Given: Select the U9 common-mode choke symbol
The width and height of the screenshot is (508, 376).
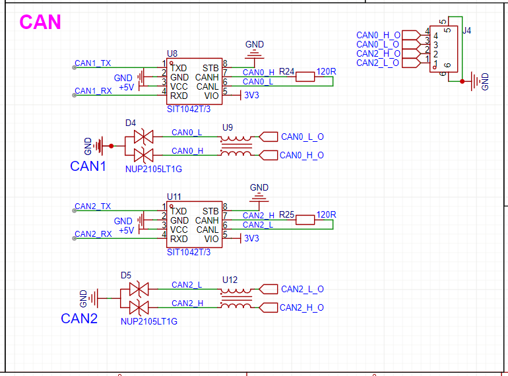Looking at the screenshot, I should coord(236,146).
